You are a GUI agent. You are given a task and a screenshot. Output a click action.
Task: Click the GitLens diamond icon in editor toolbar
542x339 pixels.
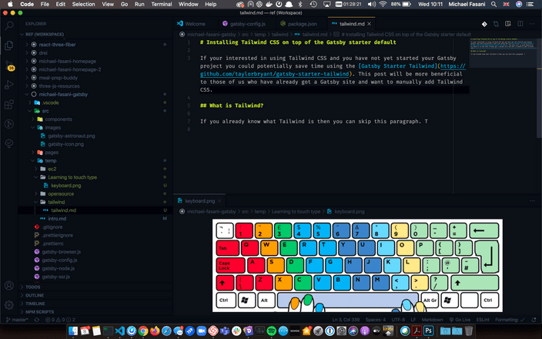pyautogui.click(x=484, y=24)
